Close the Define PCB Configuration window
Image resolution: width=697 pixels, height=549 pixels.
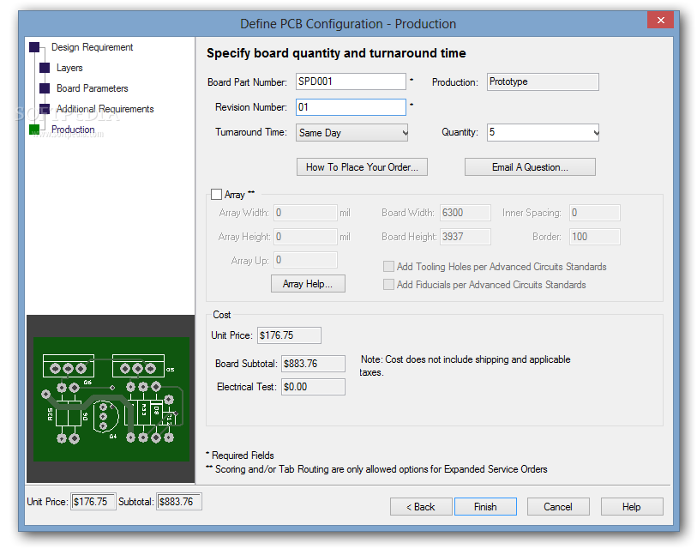point(660,20)
